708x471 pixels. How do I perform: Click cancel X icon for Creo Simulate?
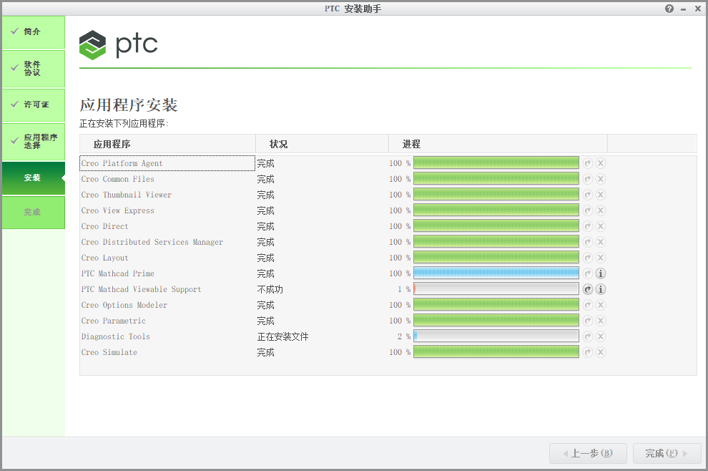coord(601,352)
